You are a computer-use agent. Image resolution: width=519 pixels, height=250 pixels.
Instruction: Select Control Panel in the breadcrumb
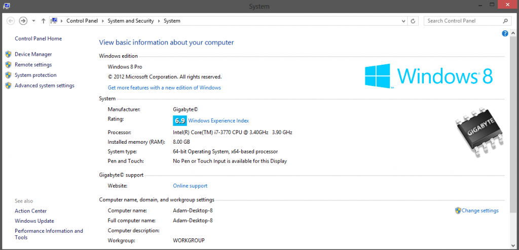82,21
